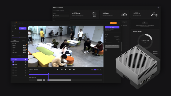This screenshot has height=96, width=171.
Task: Click the back arrow in the editor header
Action: tap(13, 23)
